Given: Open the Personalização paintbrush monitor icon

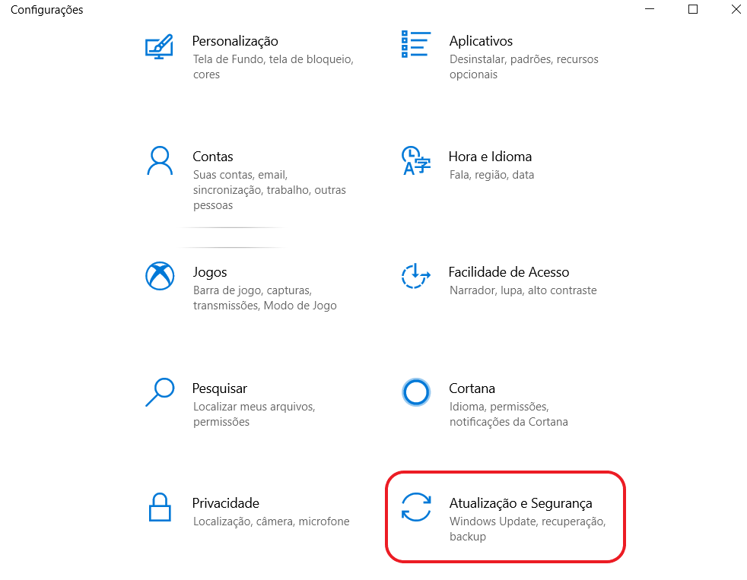Looking at the screenshot, I should coord(159,46).
